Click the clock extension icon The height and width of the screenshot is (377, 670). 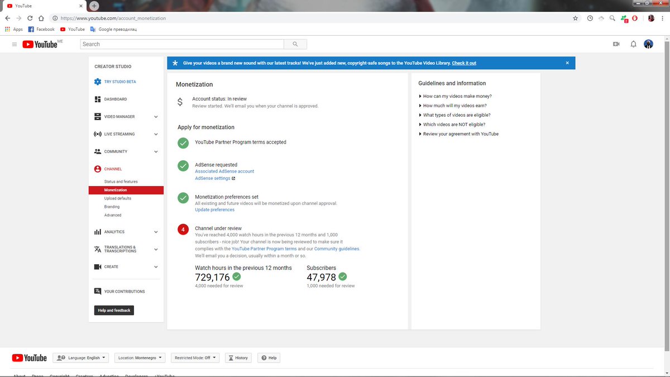590,18
